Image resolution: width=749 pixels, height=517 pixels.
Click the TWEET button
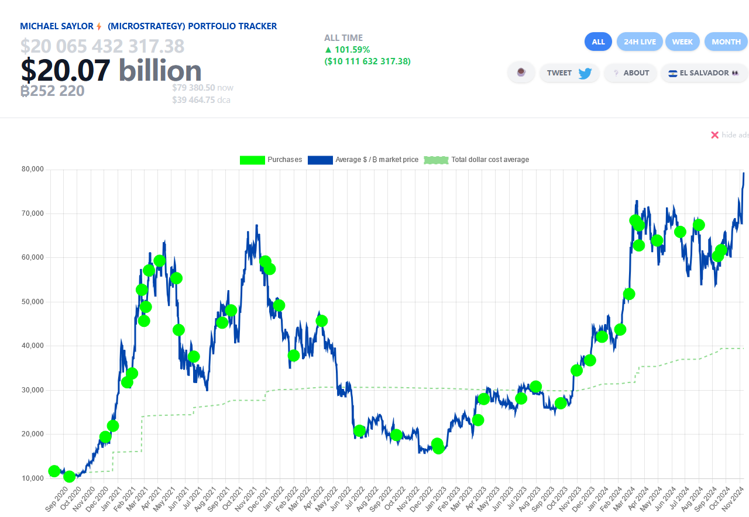[x=569, y=73]
